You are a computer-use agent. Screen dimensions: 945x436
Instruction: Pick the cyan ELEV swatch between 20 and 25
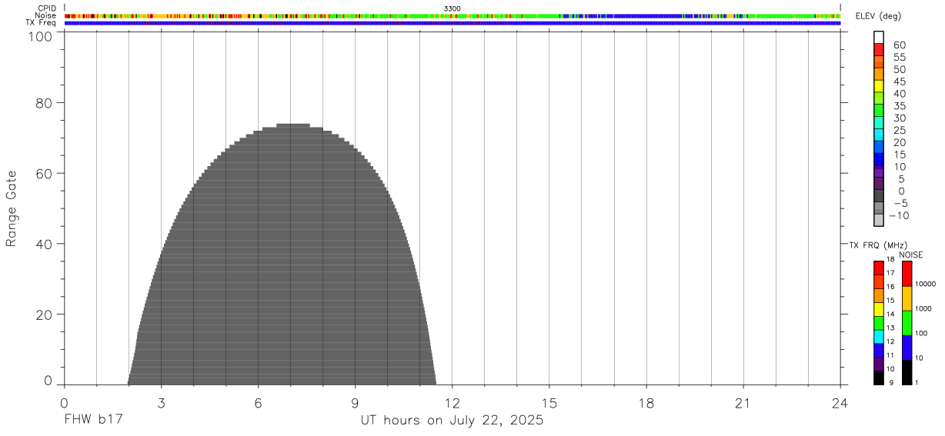click(879, 135)
